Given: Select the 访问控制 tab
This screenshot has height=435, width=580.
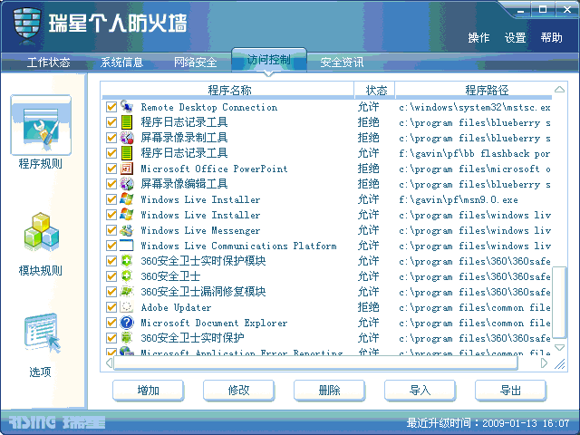Looking at the screenshot, I should 269,60.
